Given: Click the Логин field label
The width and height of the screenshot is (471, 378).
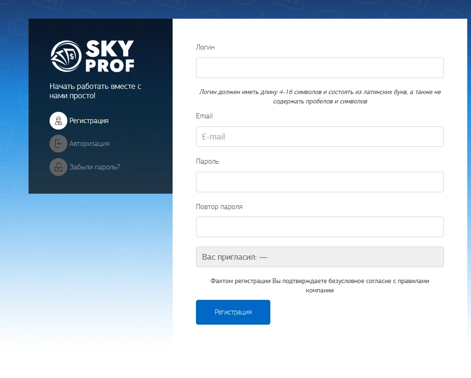Looking at the screenshot, I should [x=205, y=47].
